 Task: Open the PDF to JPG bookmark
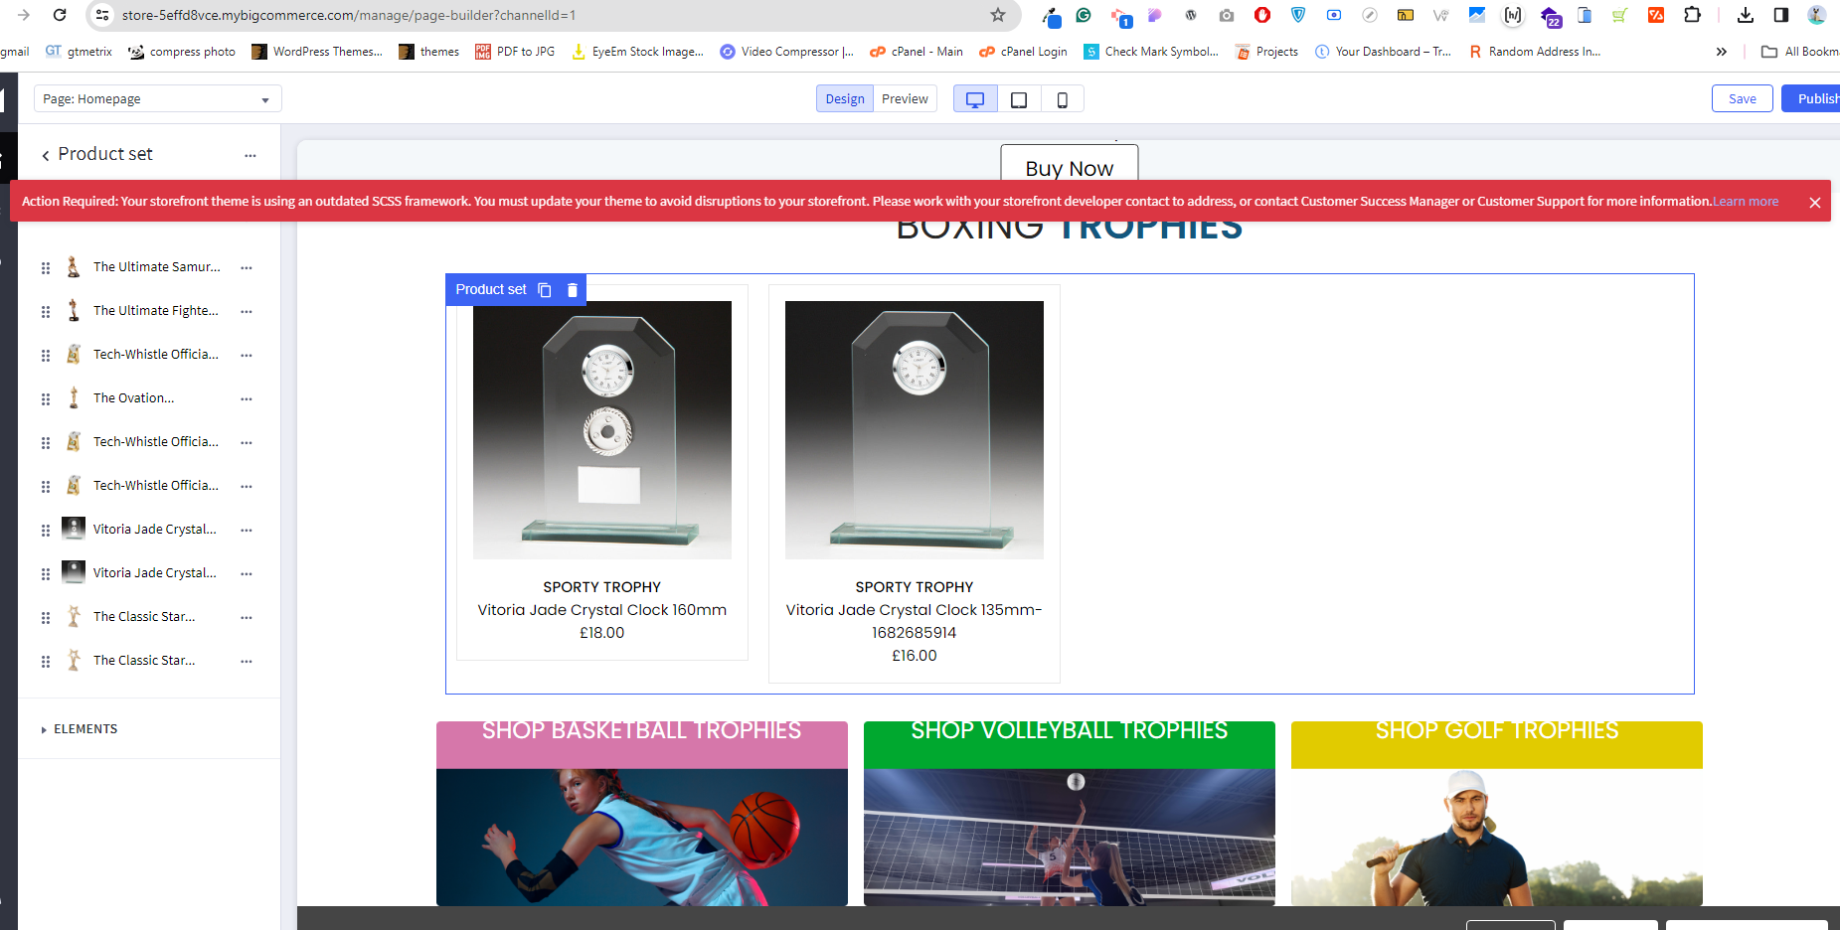(515, 52)
